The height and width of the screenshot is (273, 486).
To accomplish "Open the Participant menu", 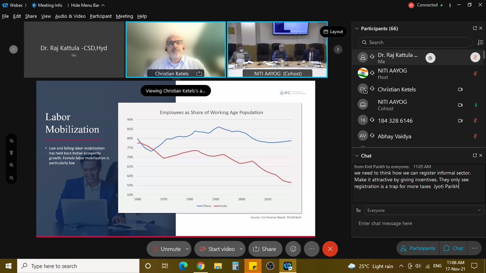I will click(x=101, y=16).
